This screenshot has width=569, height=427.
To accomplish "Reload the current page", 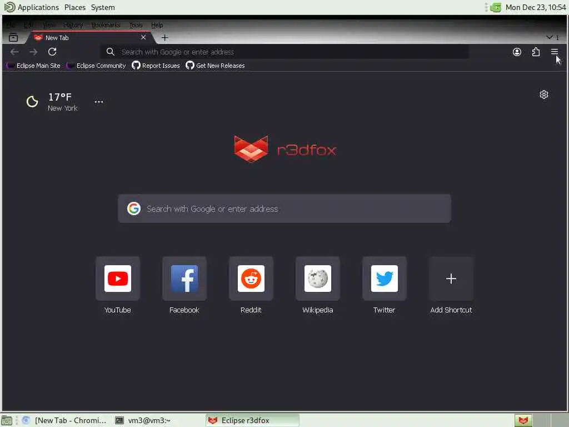I will [x=52, y=52].
